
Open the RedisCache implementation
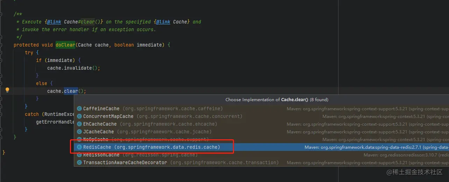tap(262, 147)
